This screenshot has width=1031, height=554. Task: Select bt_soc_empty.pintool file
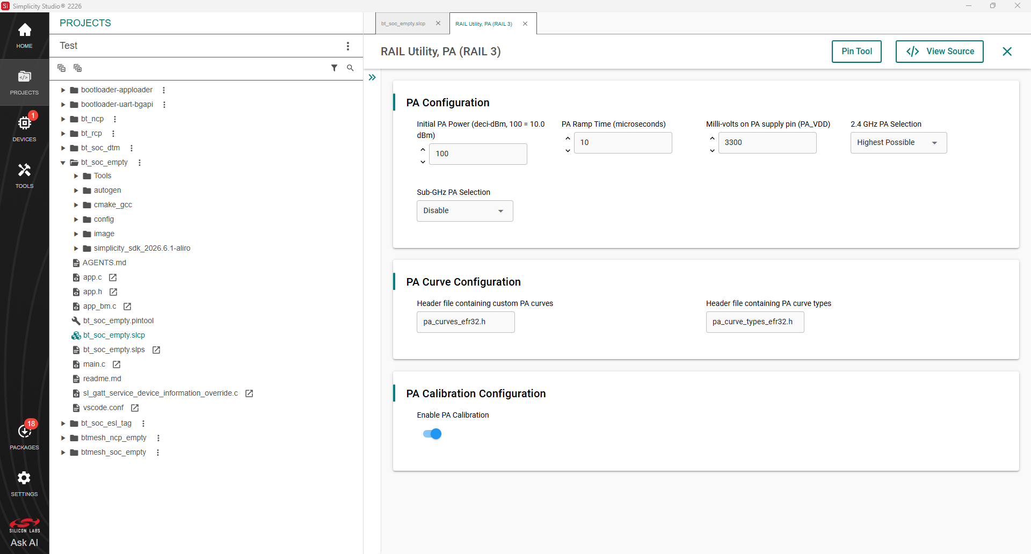click(x=118, y=321)
